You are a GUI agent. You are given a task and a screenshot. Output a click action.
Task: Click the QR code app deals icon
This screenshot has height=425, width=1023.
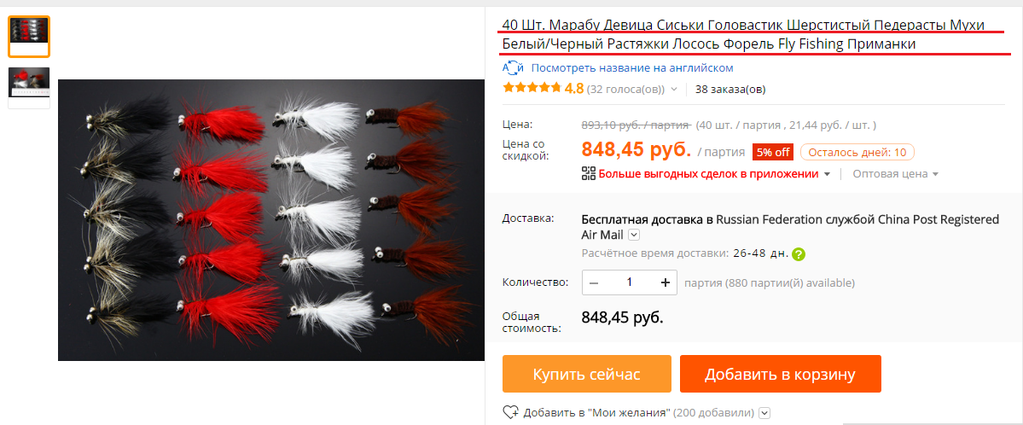click(x=589, y=173)
